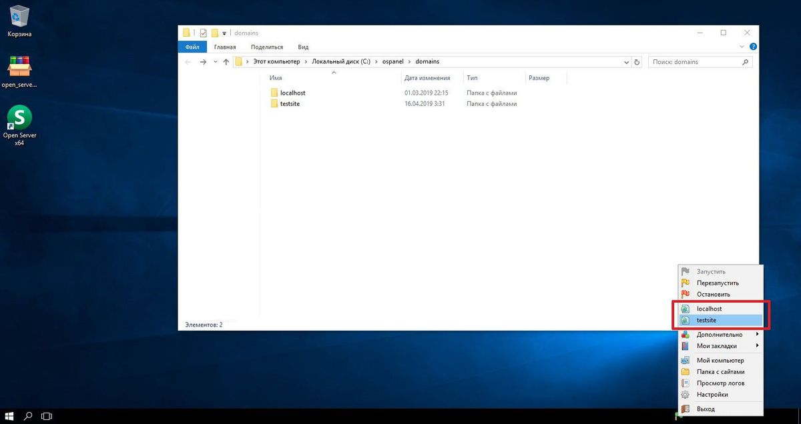This screenshot has height=424, width=801.
Task: Open Explorer help with the blue question mark
Action: pos(753,47)
